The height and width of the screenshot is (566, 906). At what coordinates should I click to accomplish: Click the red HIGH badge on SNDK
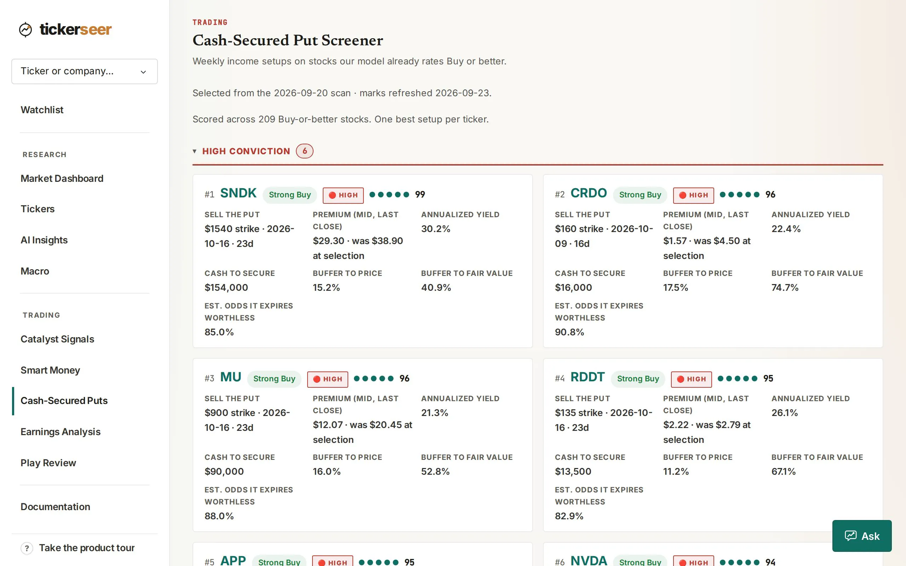[x=343, y=195]
